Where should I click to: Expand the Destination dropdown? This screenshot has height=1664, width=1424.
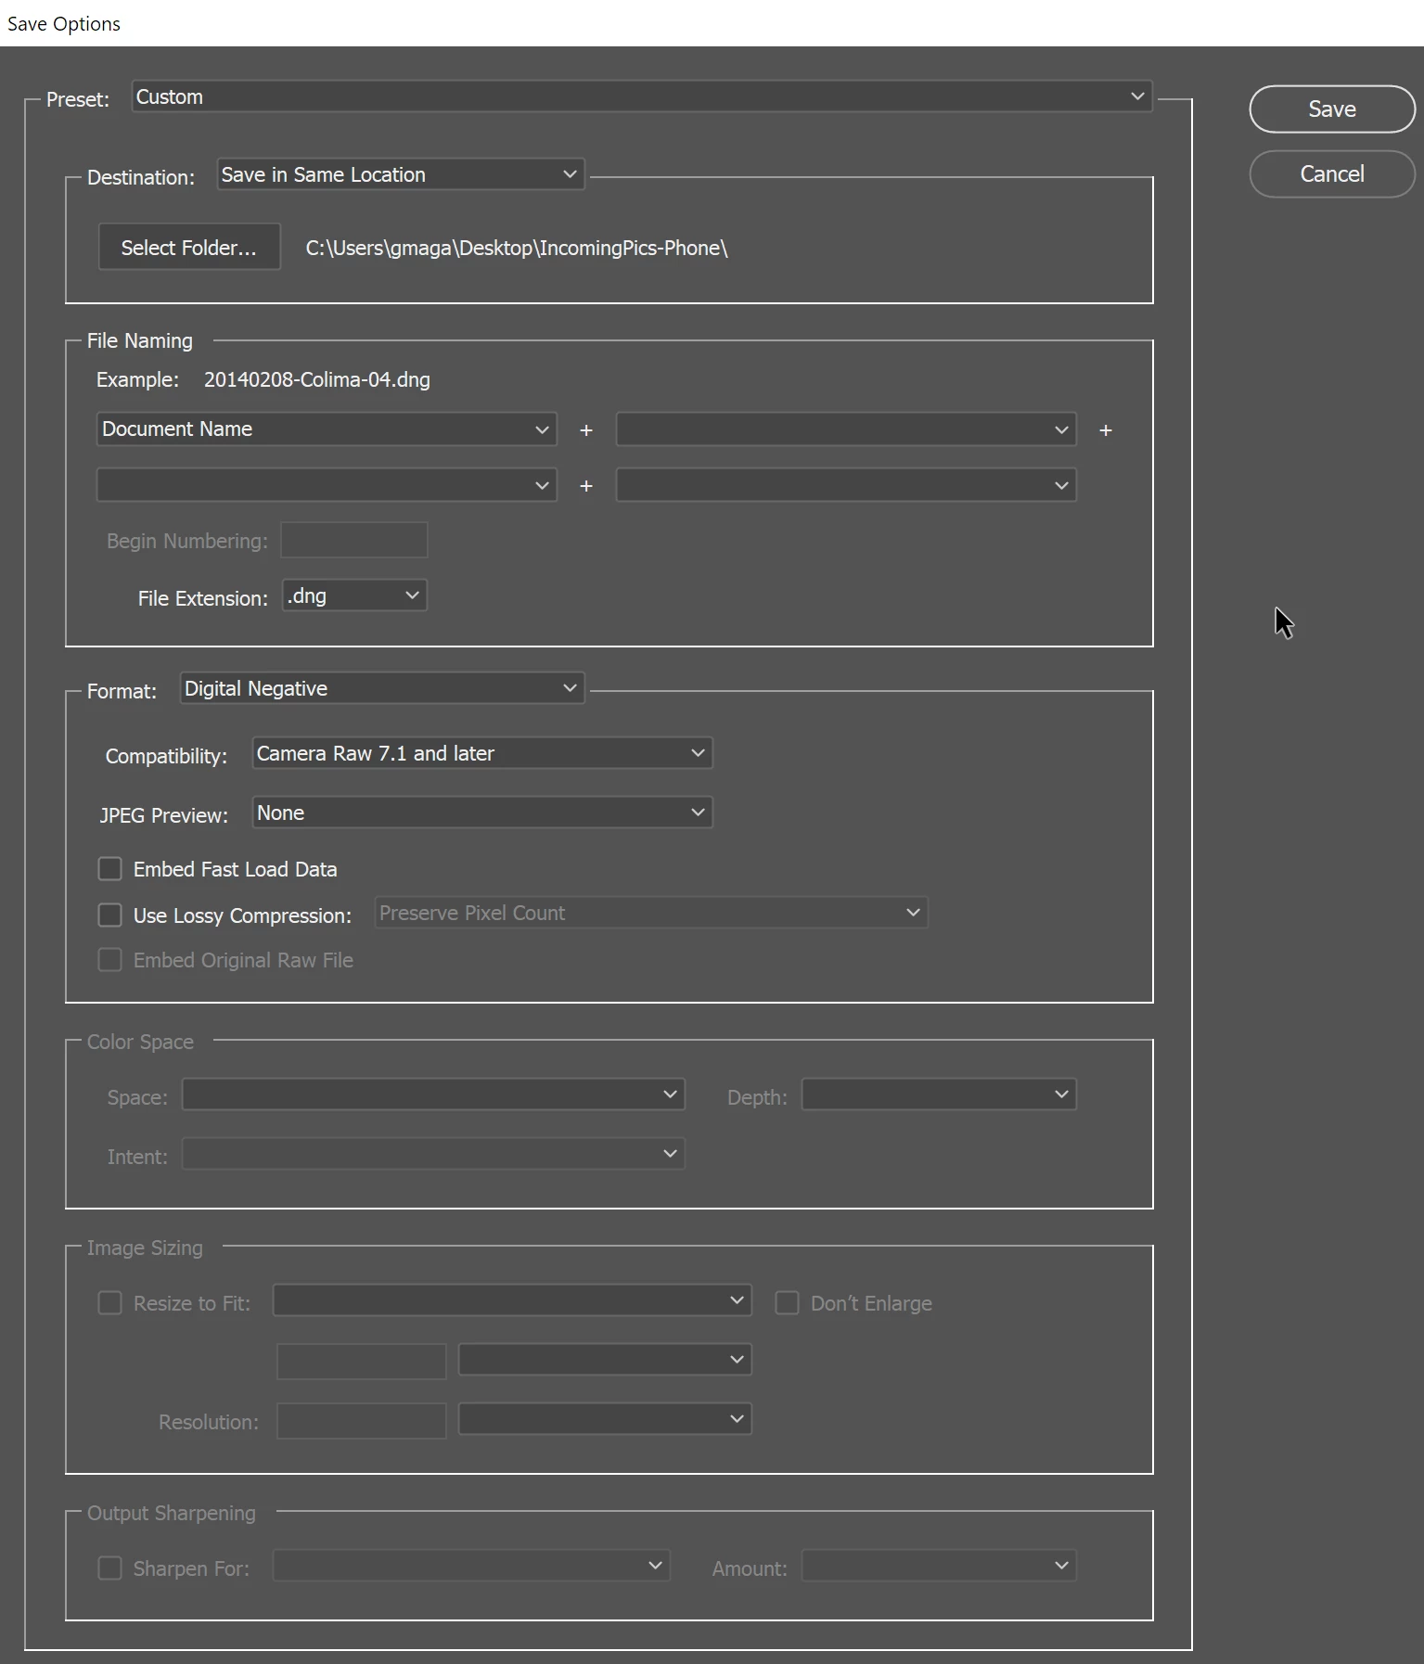401,174
